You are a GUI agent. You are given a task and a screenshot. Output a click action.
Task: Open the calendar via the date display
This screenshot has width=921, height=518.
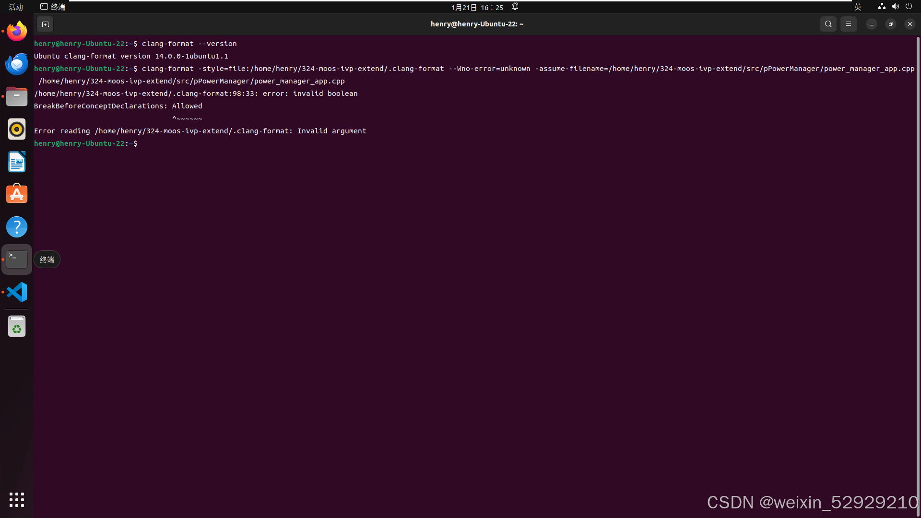(476, 7)
